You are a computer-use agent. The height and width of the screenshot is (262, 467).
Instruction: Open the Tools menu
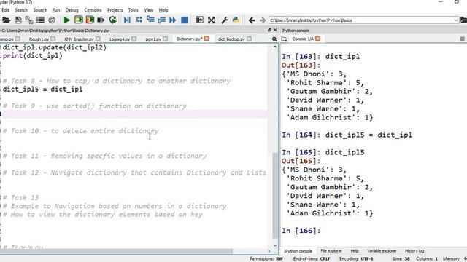coord(133,10)
